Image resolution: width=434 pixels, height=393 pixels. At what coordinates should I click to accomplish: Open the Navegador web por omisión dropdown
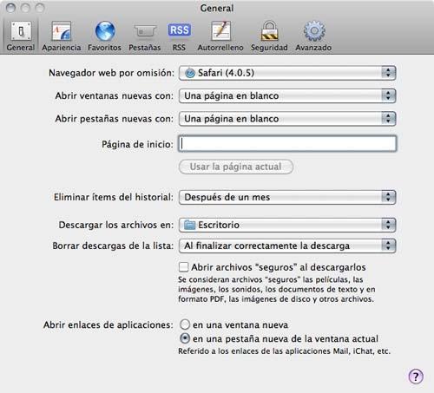pyautogui.click(x=287, y=73)
